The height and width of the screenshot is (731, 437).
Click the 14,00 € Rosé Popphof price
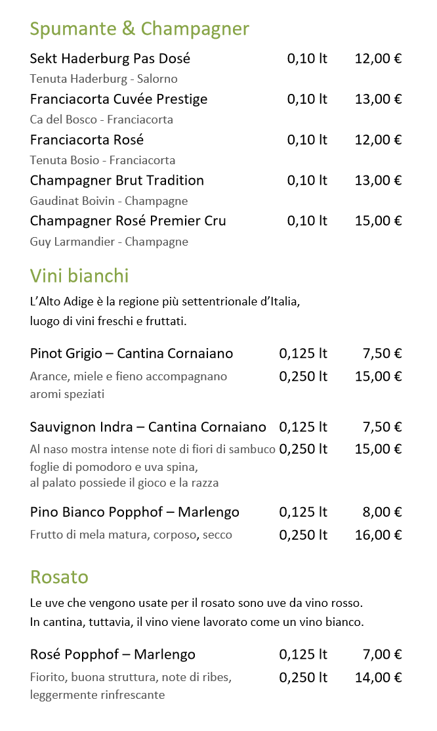(378, 677)
